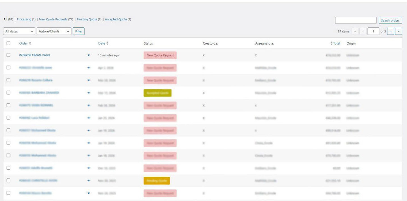Show All (87) orders view
407x201 pixels.
(9, 19)
